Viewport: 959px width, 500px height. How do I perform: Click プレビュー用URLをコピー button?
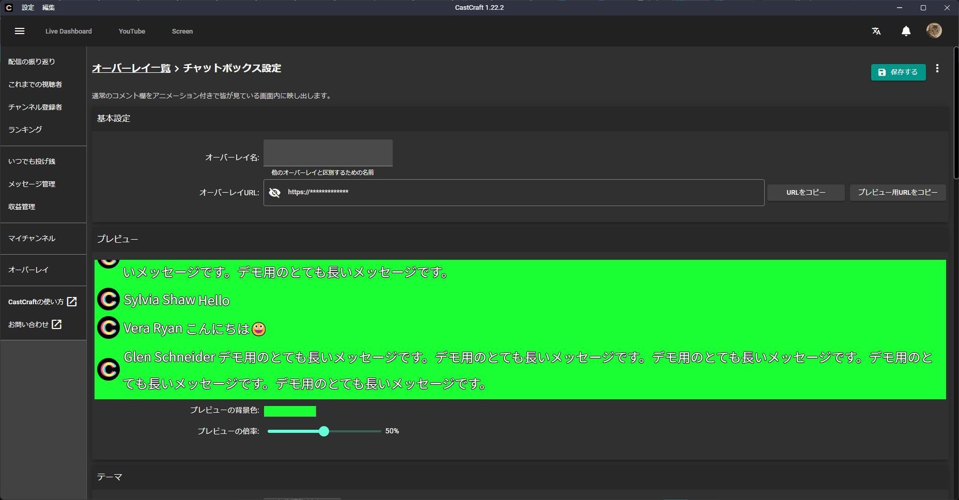(898, 193)
